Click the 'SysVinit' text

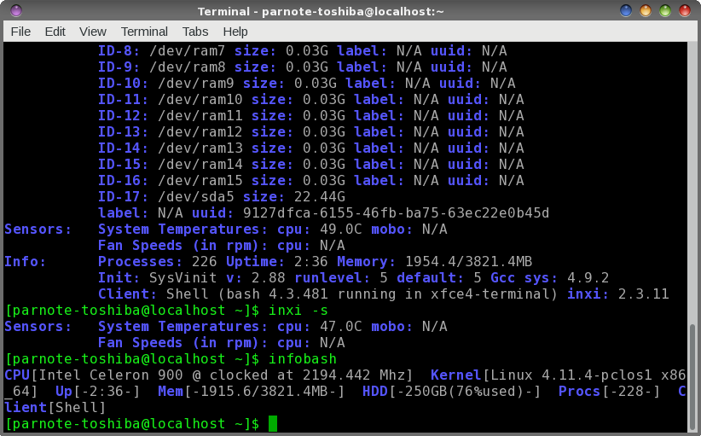(182, 277)
